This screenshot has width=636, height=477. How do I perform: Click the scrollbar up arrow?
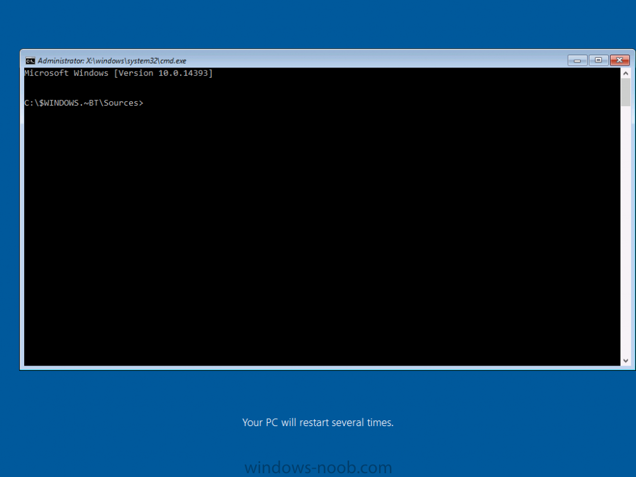click(x=625, y=73)
